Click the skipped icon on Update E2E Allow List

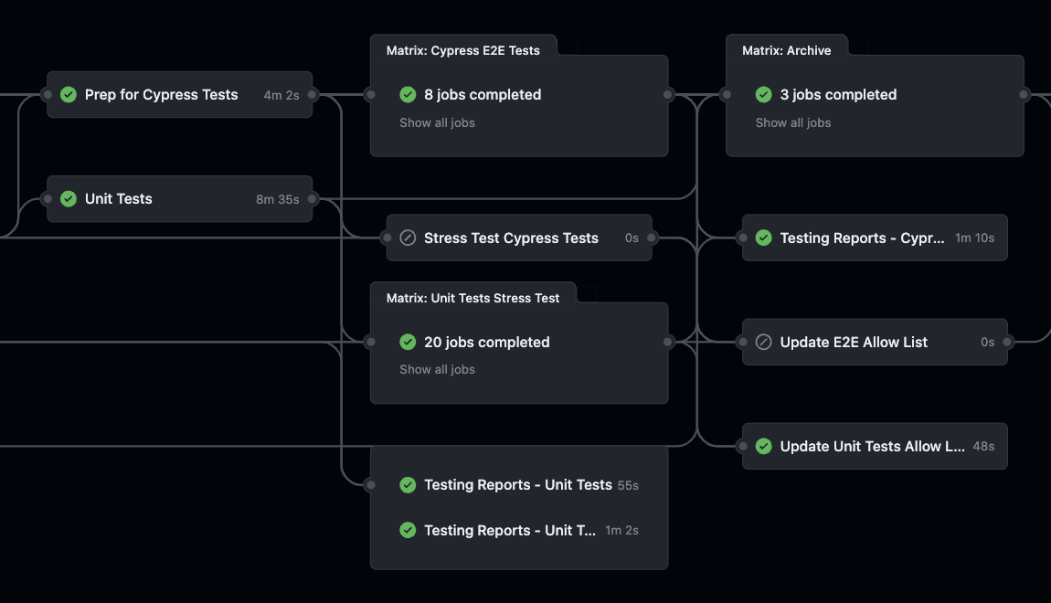point(763,342)
